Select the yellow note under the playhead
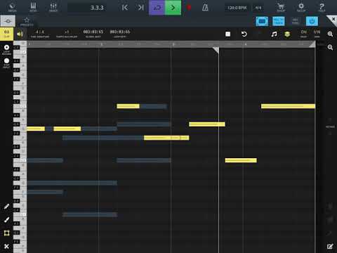The width and height of the screenshot is (337, 253). (207, 124)
